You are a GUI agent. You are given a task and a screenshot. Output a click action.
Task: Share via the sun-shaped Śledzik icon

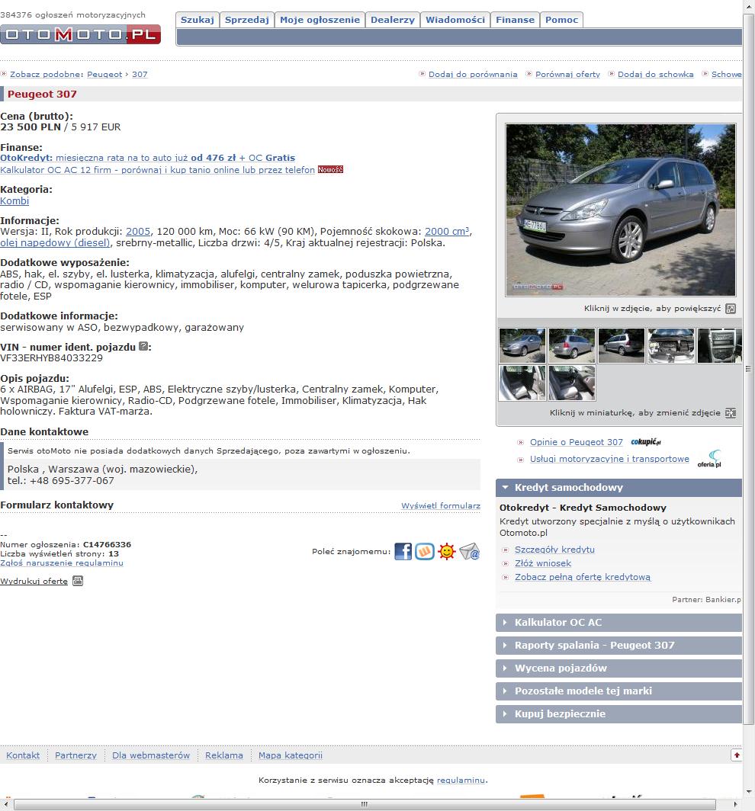447,551
